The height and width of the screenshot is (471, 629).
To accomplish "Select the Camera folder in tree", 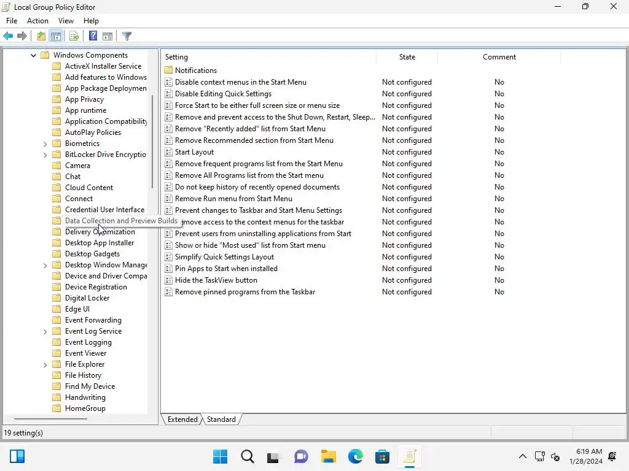I will (x=77, y=166).
